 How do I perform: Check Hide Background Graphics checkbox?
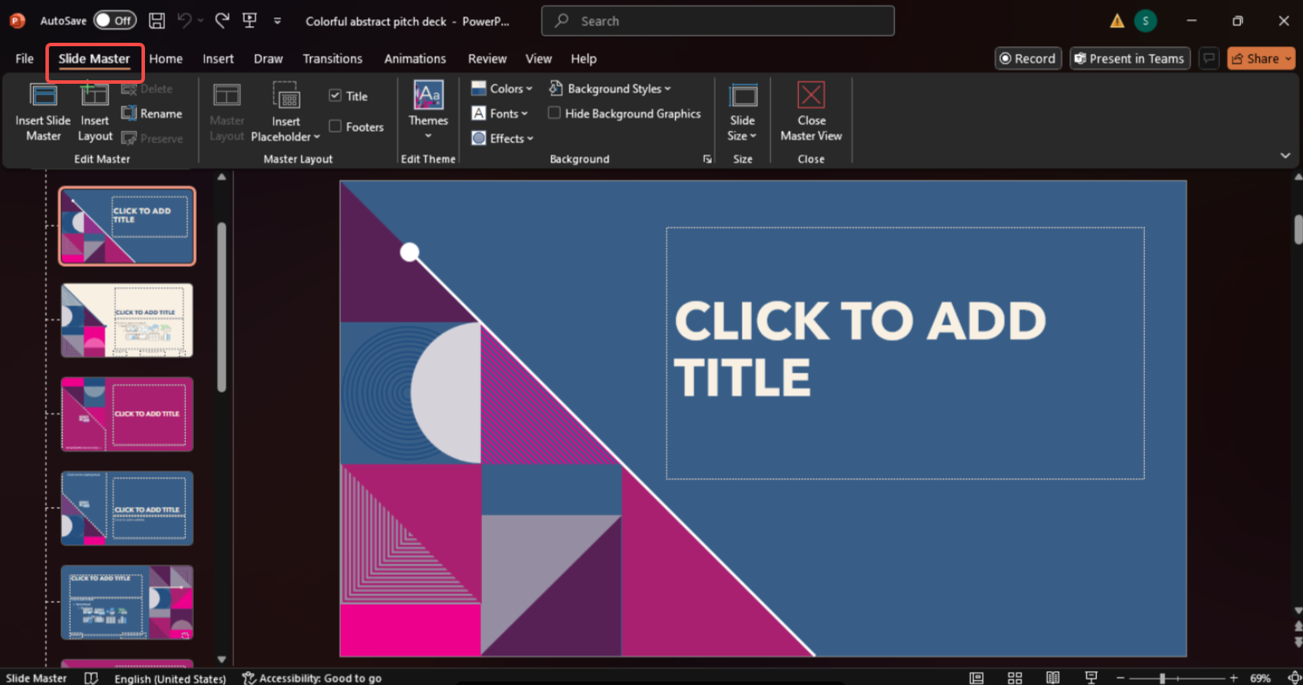[x=554, y=113]
